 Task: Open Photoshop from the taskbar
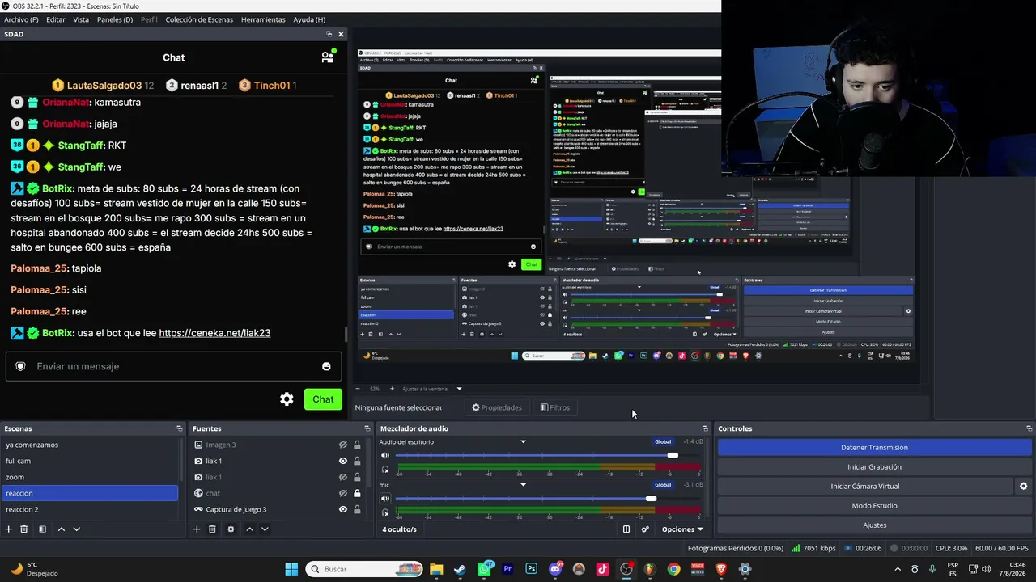tap(531, 569)
